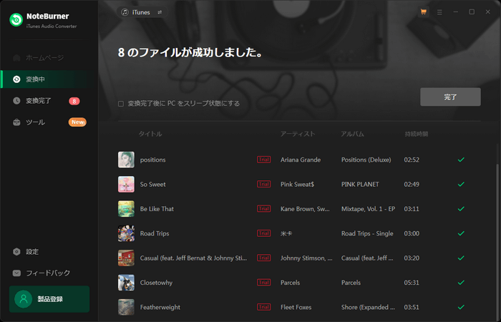Open フィードバック in sidebar
501x322 pixels.
coord(42,273)
